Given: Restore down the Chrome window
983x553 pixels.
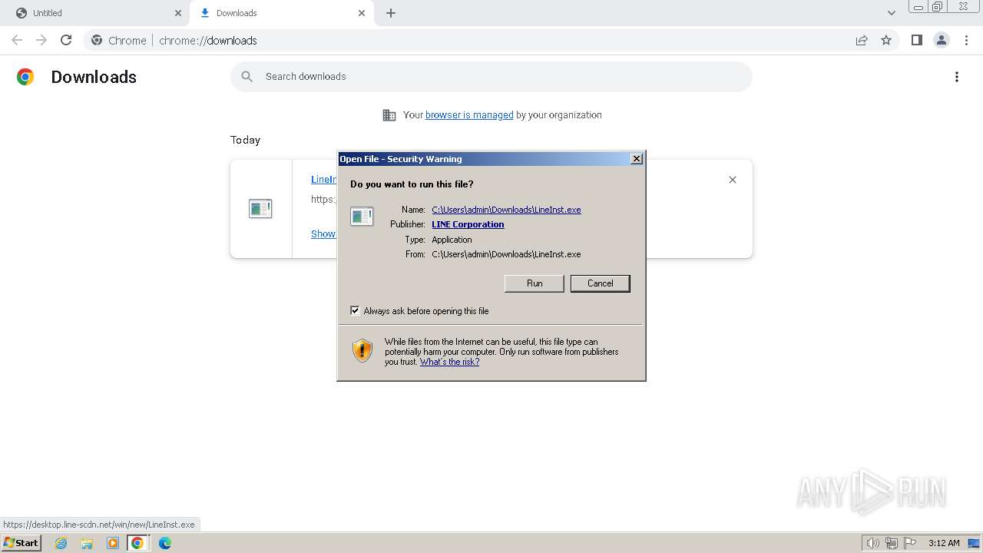Looking at the screenshot, I should coord(938,7).
